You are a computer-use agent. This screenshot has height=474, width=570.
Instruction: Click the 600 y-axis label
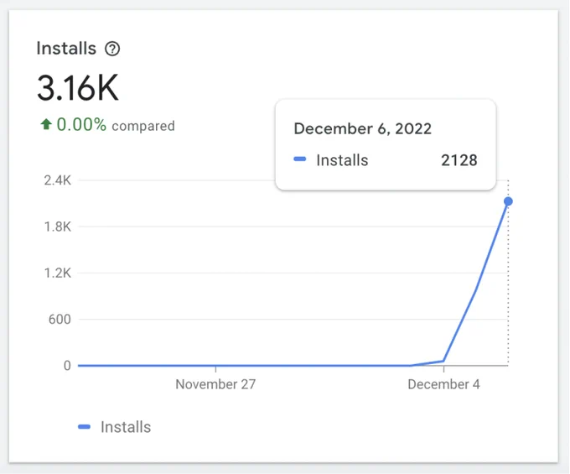[60, 320]
